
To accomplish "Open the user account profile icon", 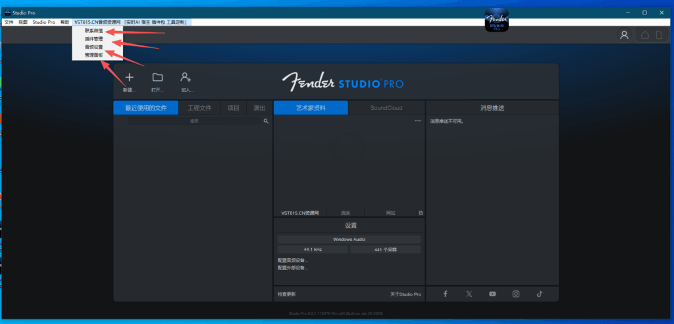I will coord(624,36).
